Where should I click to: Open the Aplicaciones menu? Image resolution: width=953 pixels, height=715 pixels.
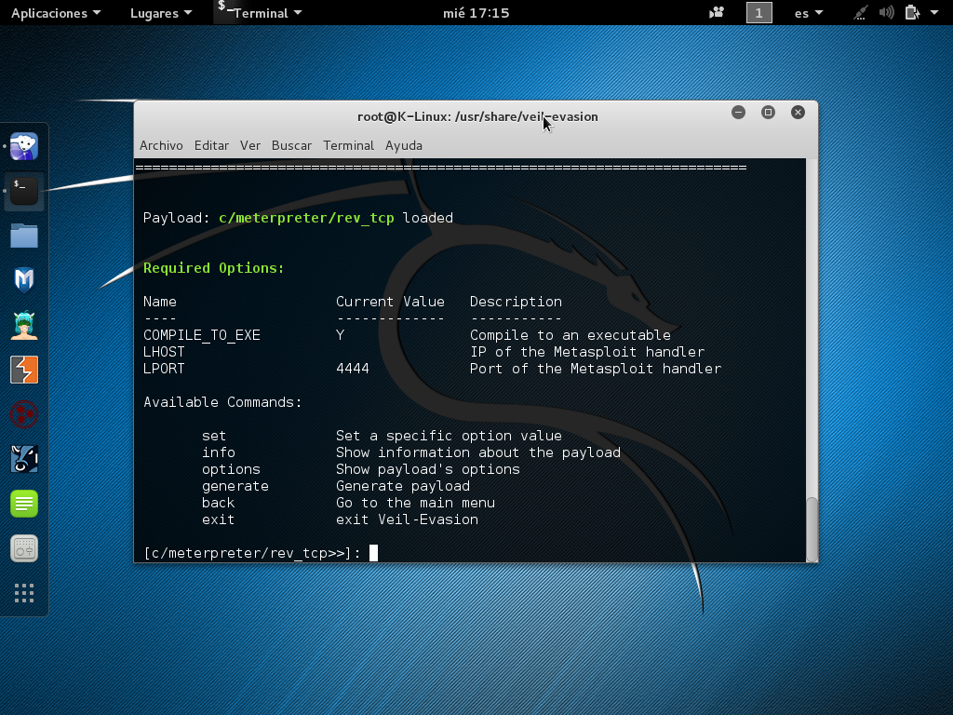[56, 13]
